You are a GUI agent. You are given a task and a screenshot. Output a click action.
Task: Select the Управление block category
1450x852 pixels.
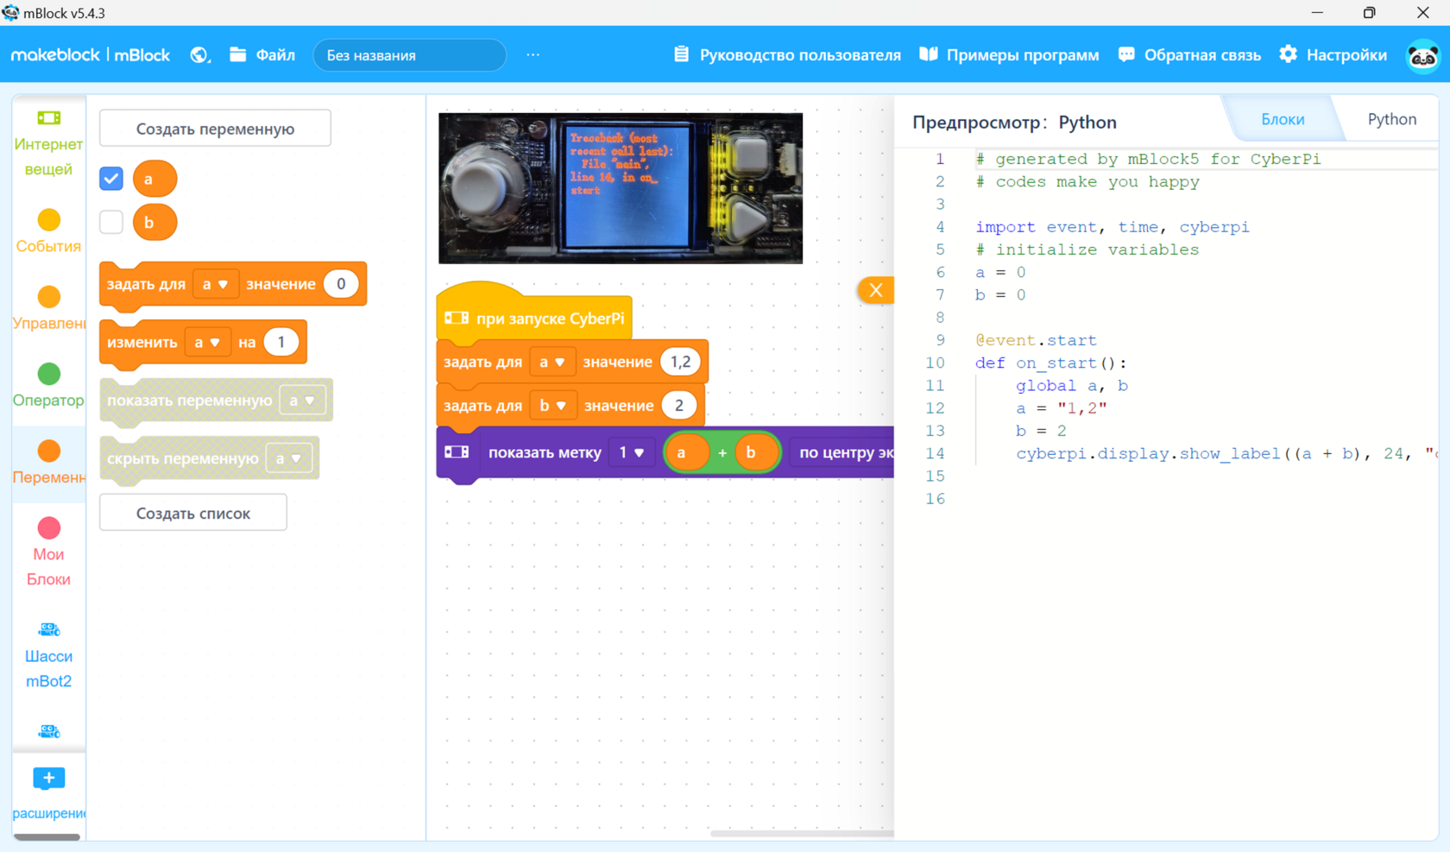[48, 308]
